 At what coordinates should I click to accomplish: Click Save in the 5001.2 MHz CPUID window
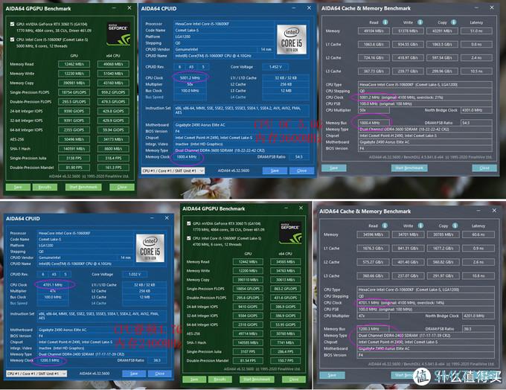pos(275,170)
